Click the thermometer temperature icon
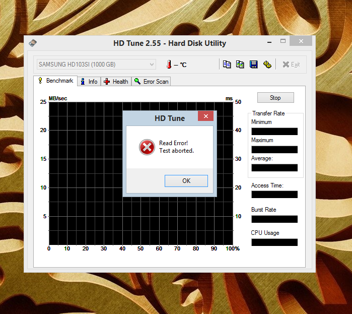The width and height of the screenshot is (352, 314). click(x=169, y=65)
